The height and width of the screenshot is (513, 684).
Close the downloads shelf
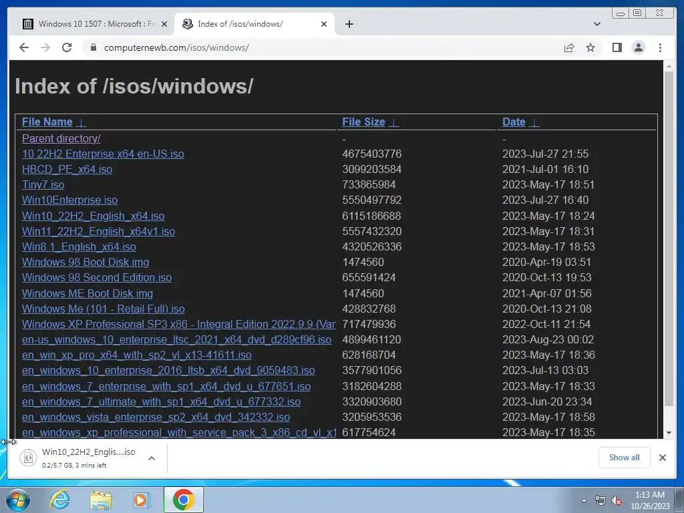(x=662, y=457)
